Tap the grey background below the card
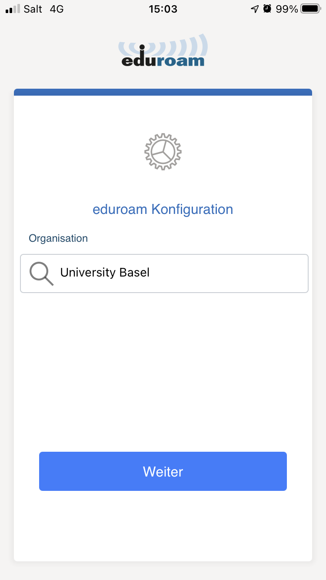 coord(163,571)
